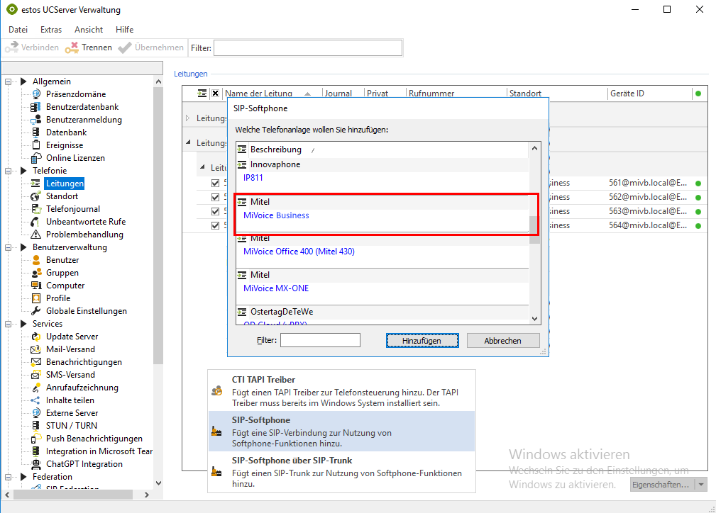The height and width of the screenshot is (513, 716).
Task: Open the Extras menu
Action: click(50, 29)
